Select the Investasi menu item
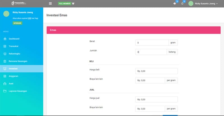This screenshot has height=116, width=224. point(22,69)
